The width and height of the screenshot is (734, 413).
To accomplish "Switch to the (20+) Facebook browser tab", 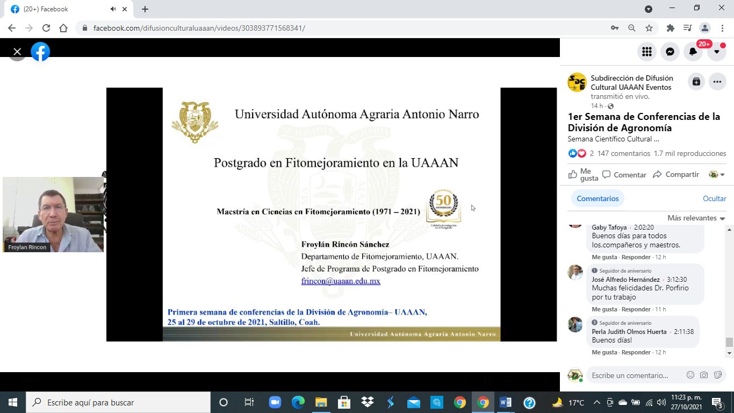I will (64, 9).
